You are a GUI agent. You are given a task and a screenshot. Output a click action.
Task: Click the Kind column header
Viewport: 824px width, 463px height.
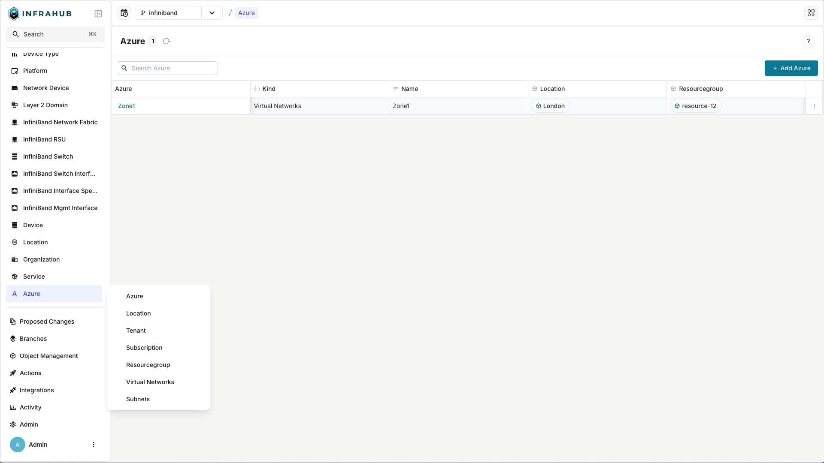(x=320, y=89)
